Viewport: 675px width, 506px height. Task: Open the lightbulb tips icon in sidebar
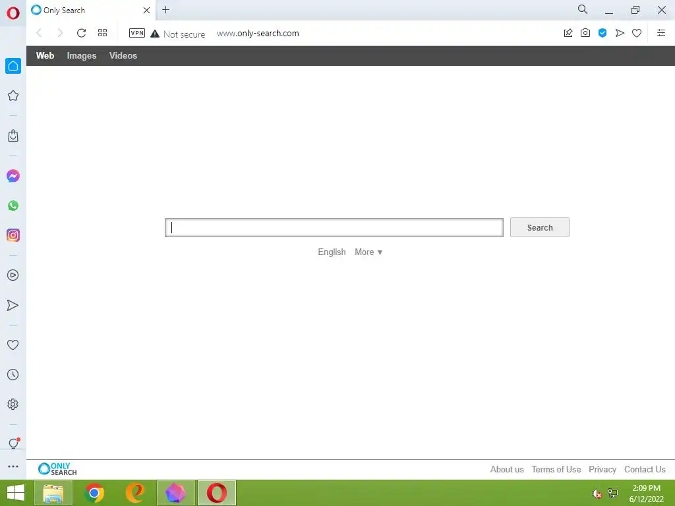[x=13, y=443]
